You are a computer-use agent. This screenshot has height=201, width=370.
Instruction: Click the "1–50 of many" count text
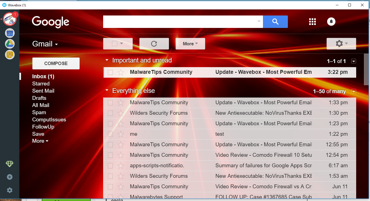click(x=329, y=92)
